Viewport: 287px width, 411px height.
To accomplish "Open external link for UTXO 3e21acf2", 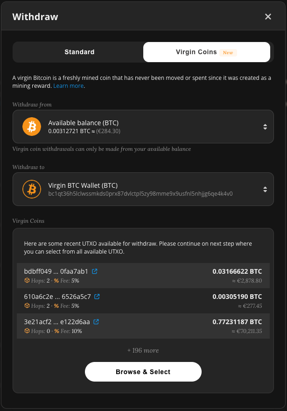I will tap(96, 322).
